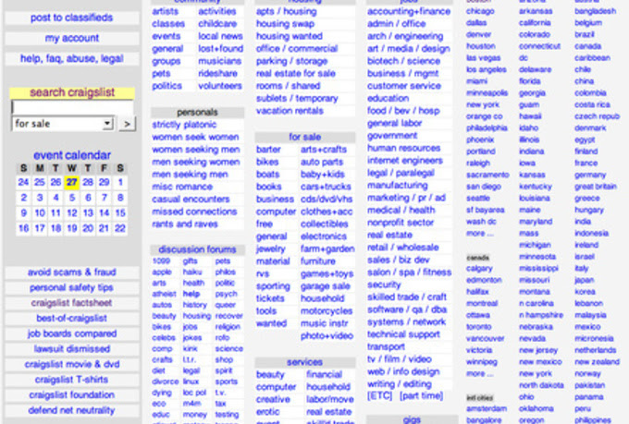Open cars+trucks for sale category
Viewport: 629px width, 424px height.
326,187
